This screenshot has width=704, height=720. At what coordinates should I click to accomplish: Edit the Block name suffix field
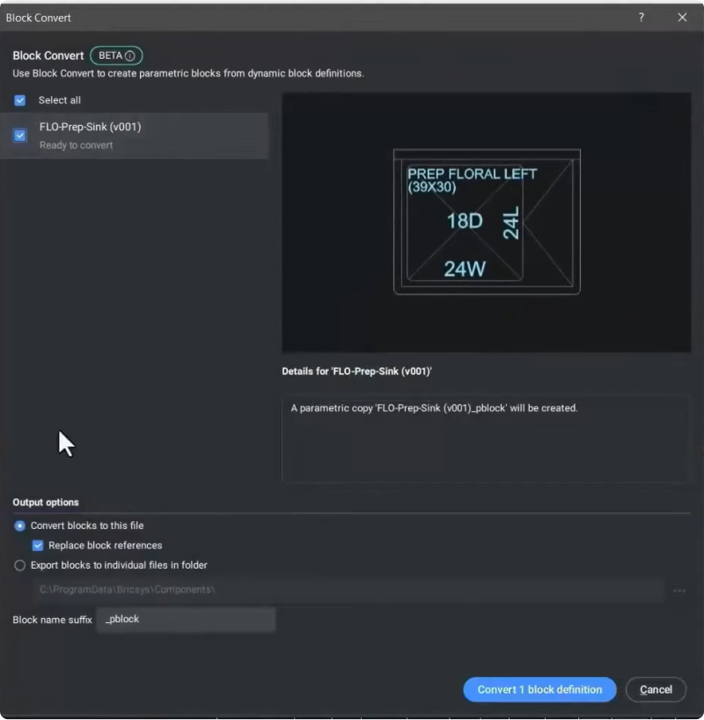point(185,619)
